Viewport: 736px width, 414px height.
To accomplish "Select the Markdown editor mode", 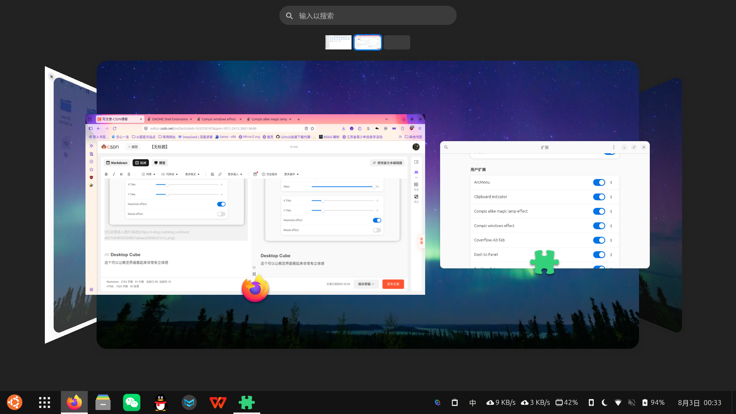I will [117, 163].
